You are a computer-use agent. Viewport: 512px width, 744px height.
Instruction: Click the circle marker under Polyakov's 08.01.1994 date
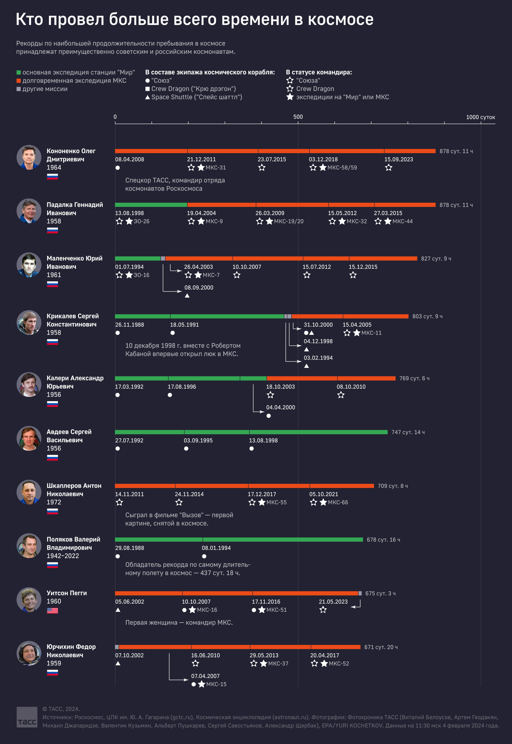pyautogui.click(x=204, y=556)
